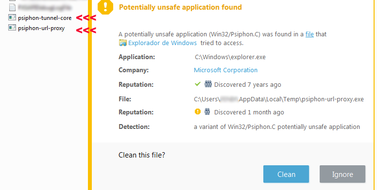Click the blurred document file icon
Viewport: 377px width, 190px height.
click(12, 7)
